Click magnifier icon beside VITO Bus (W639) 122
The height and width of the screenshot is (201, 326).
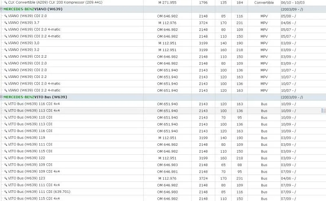click(x=6, y=158)
